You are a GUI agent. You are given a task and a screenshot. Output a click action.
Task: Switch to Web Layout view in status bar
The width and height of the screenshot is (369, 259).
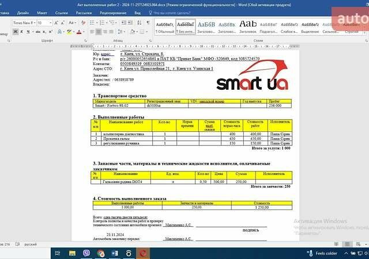click(x=358, y=244)
